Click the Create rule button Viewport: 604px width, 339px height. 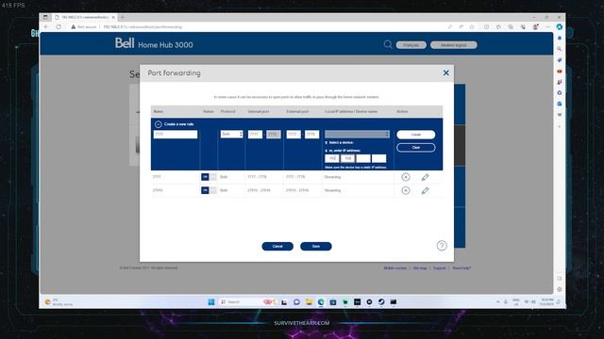click(415, 135)
